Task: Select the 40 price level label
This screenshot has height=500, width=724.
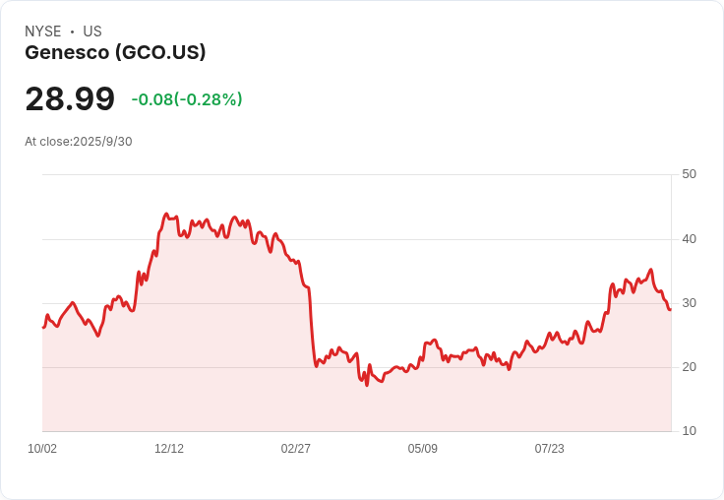Action: pos(689,239)
